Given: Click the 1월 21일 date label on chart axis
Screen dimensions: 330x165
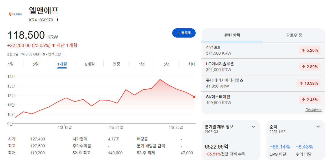Looking at the screenshot, I should pos(116,127).
